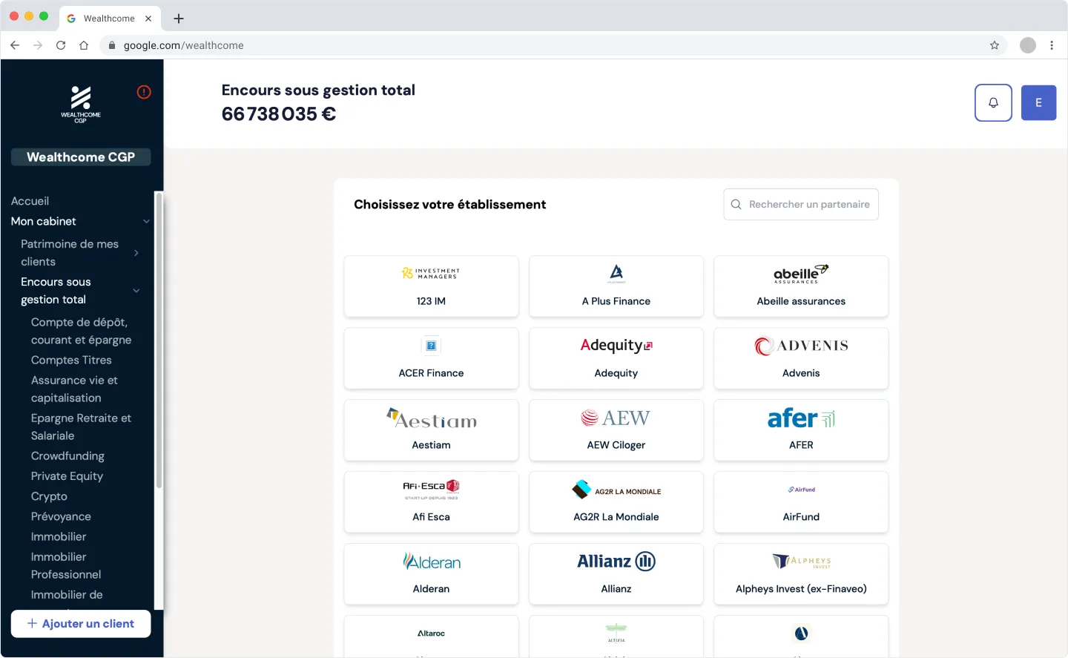Open Crowdfunding section
The width and height of the screenshot is (1068, 658).
[x=67, y=455]
